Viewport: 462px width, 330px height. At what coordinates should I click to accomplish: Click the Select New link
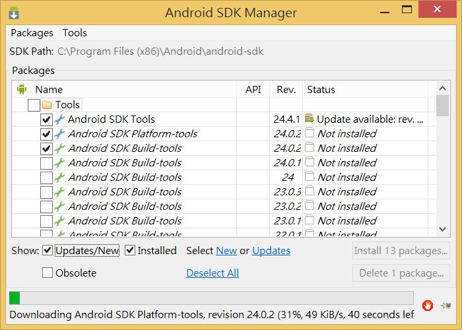coord(226,250)
